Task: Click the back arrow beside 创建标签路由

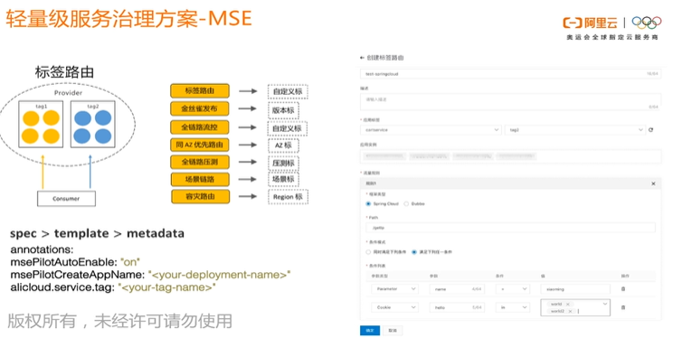Action: (x=362, y=58)
